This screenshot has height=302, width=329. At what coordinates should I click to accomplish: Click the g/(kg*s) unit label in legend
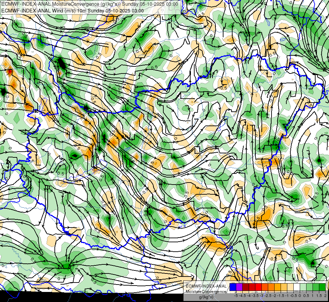(206, 297)
